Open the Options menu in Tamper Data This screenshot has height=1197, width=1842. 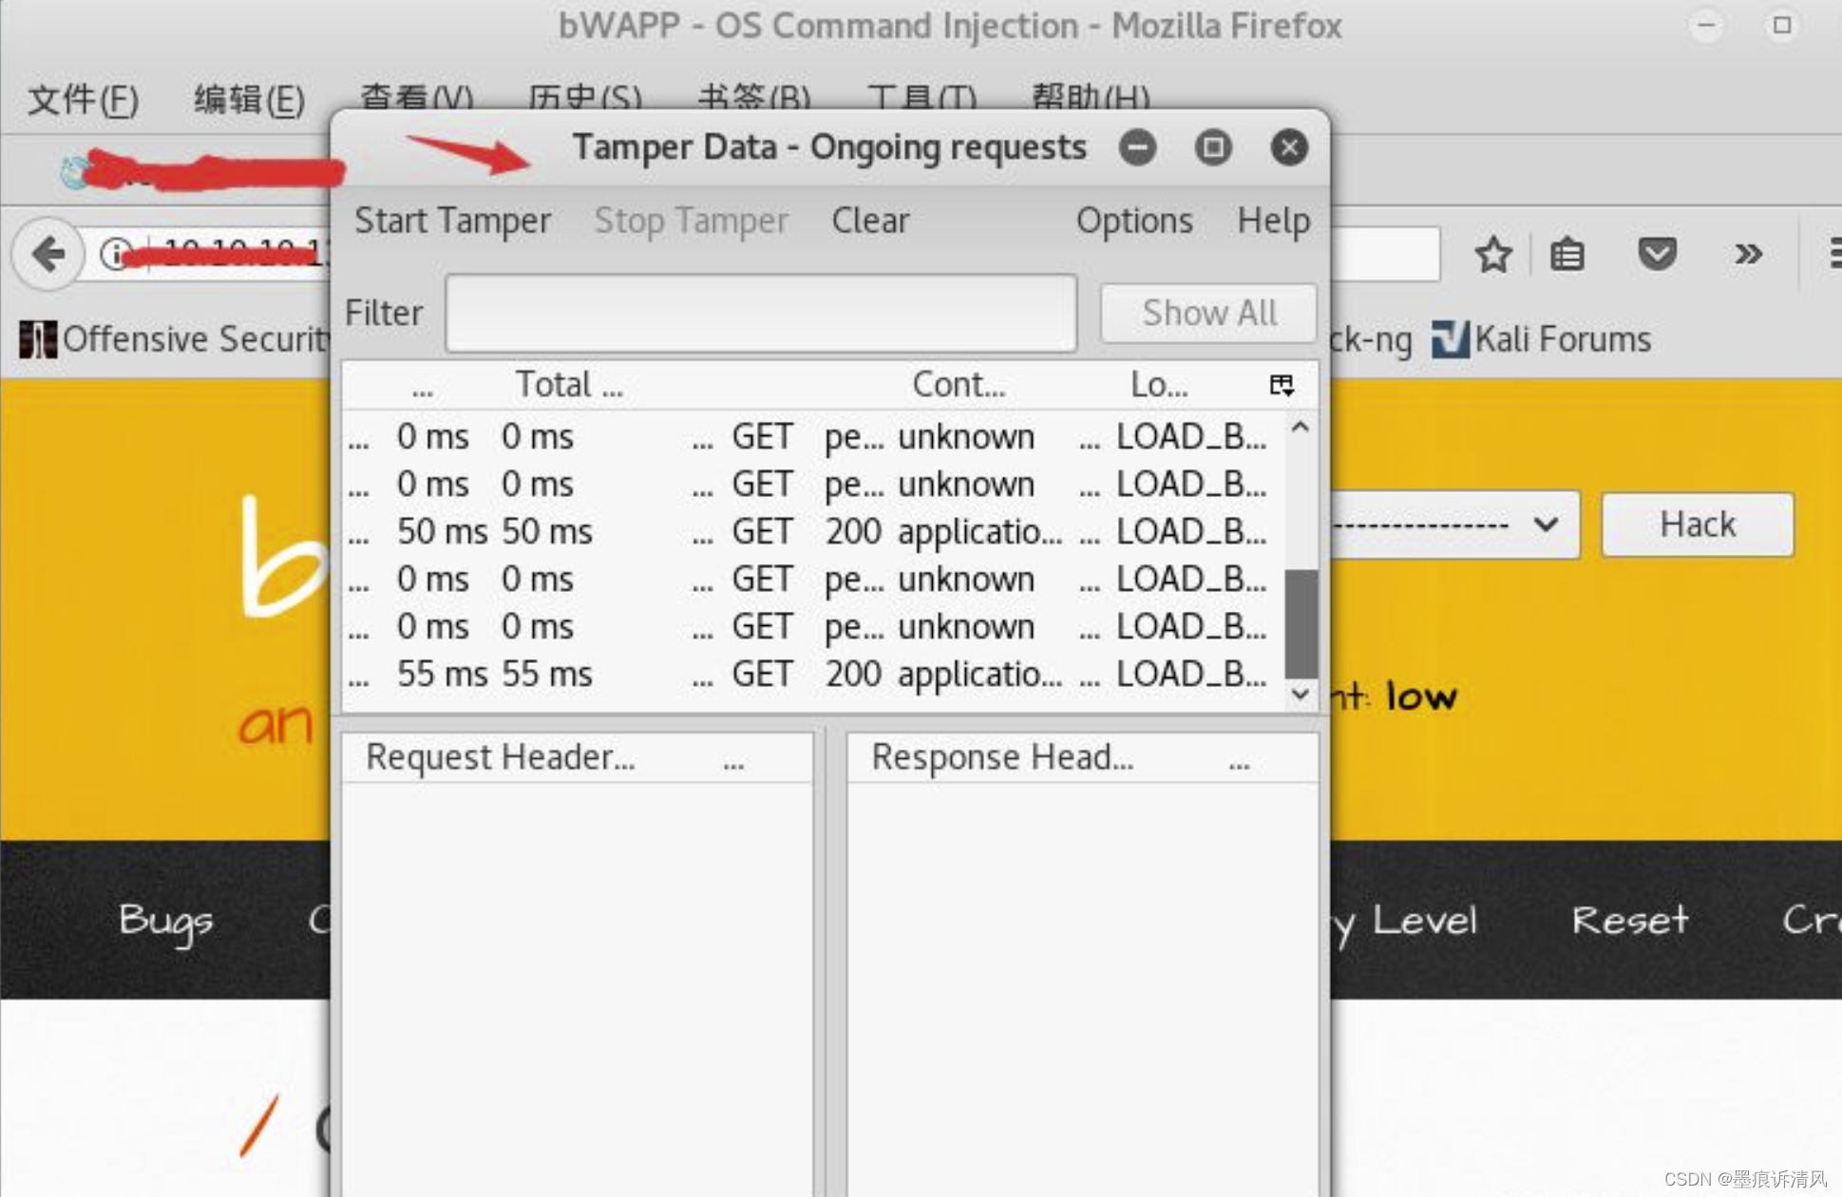pyautogui.click(x=1134, y=220)
